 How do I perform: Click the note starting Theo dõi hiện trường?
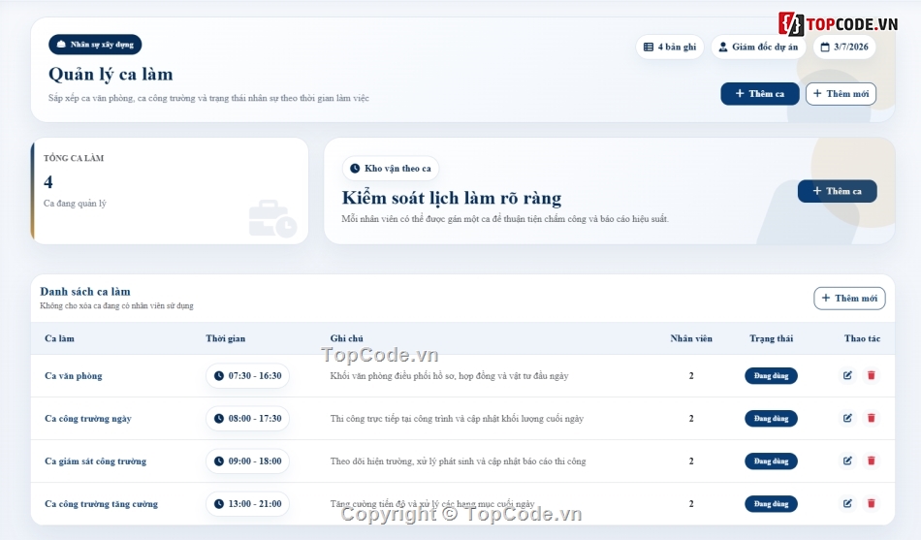pyautogui.click(x=459, y=461)
